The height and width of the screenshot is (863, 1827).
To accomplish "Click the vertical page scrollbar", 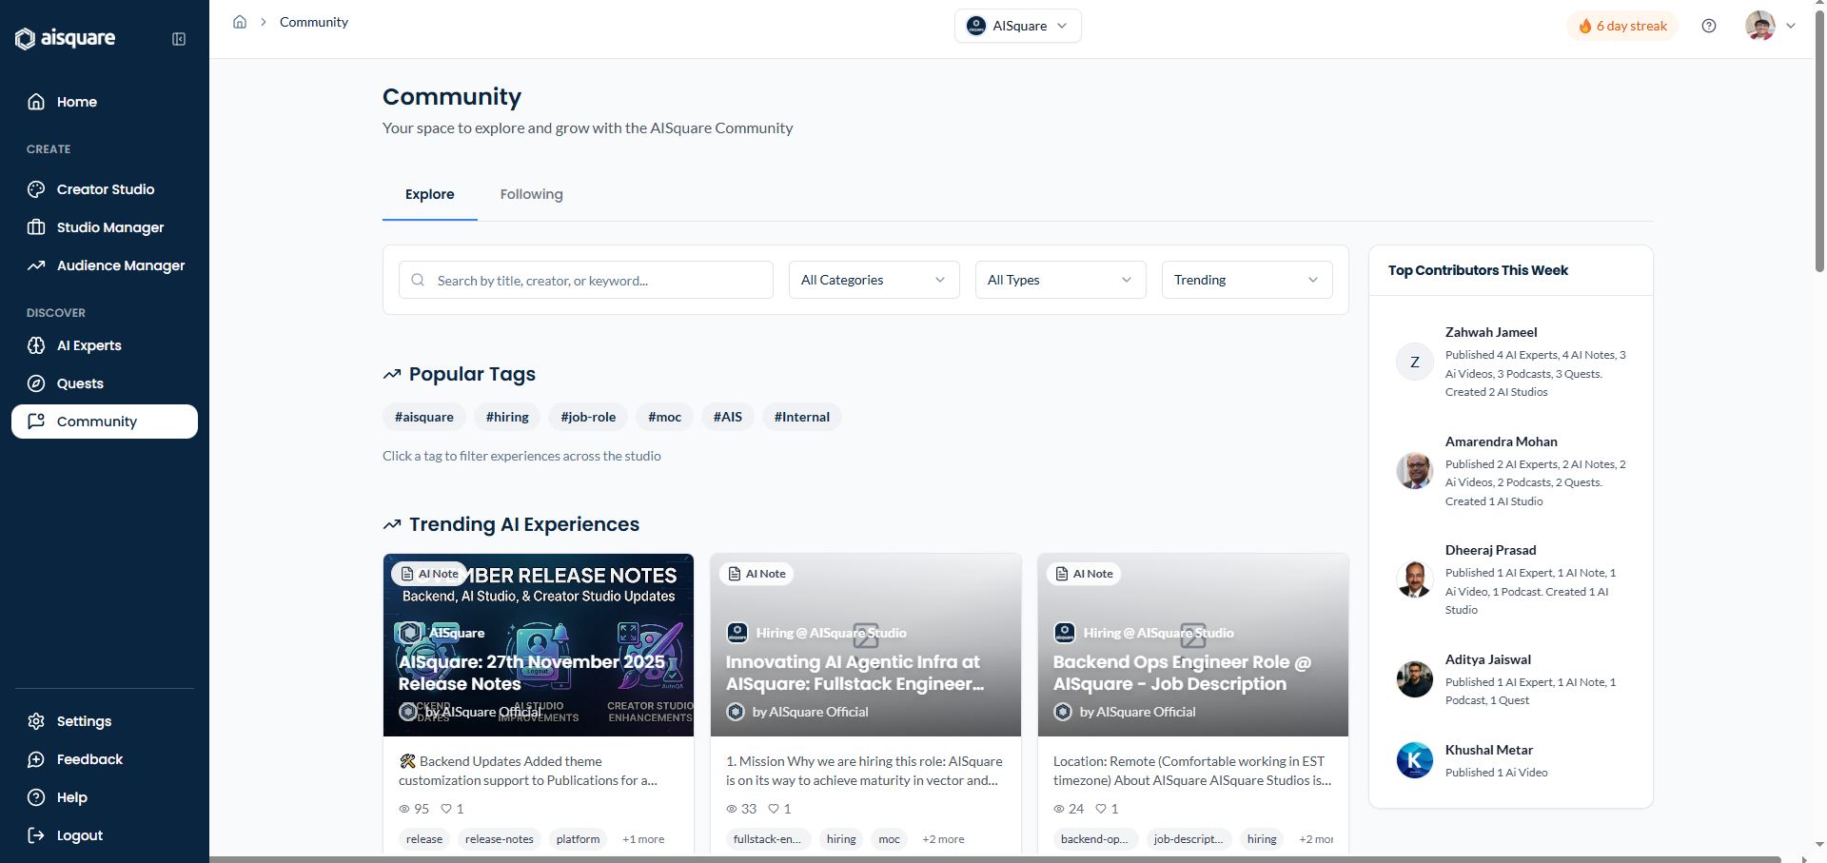I will (1819, 143).
